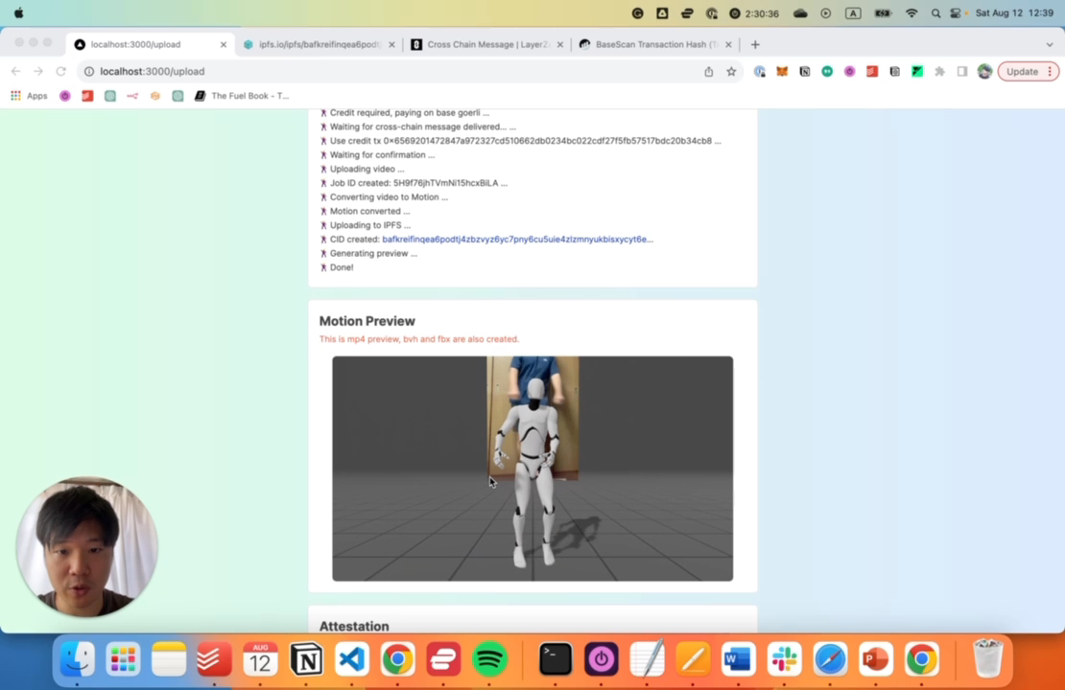
Task: Reload the current page
Action: (x=60, y=71)
